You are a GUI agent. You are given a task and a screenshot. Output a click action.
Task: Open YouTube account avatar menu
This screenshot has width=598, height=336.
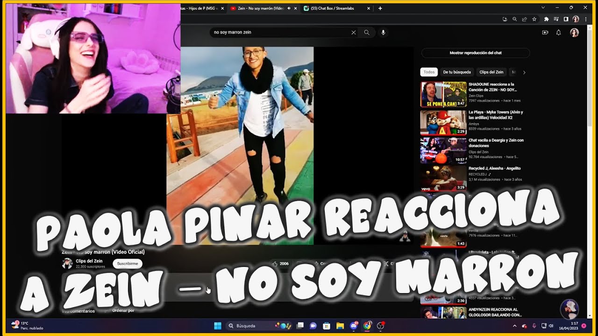pos(574,32)
